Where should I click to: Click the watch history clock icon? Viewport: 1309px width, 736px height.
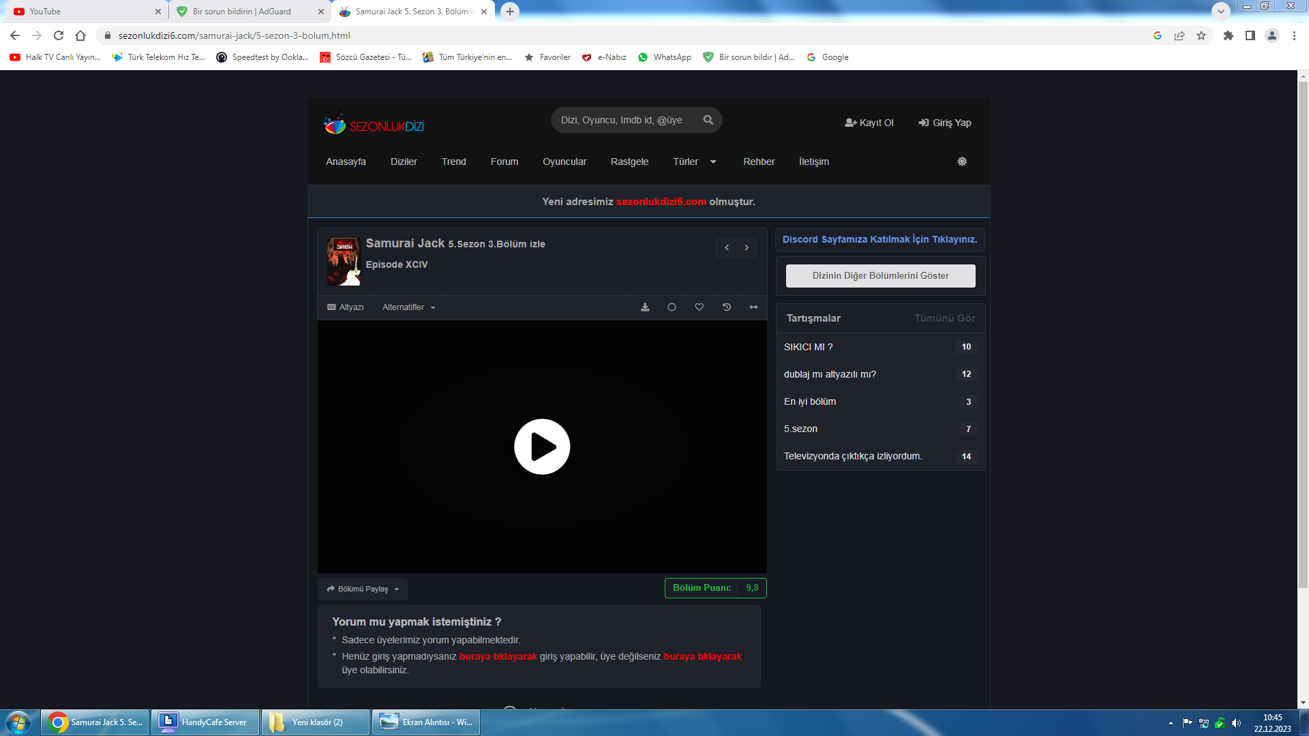click(727, 307)
